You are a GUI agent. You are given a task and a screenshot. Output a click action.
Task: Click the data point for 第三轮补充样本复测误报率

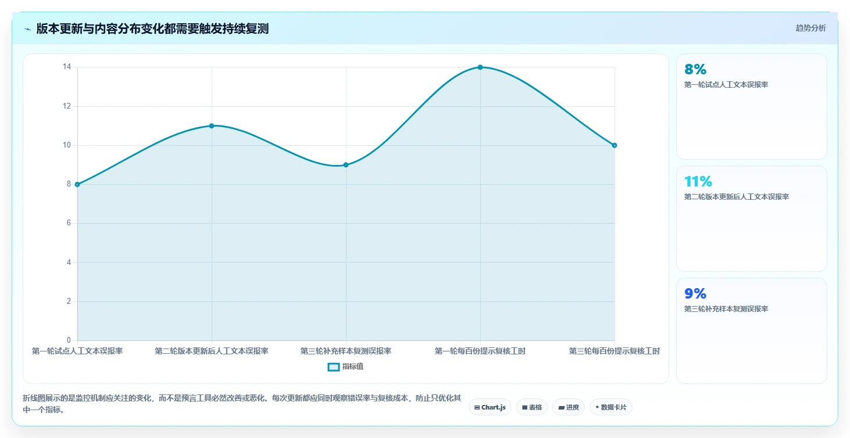pos(346,165)
